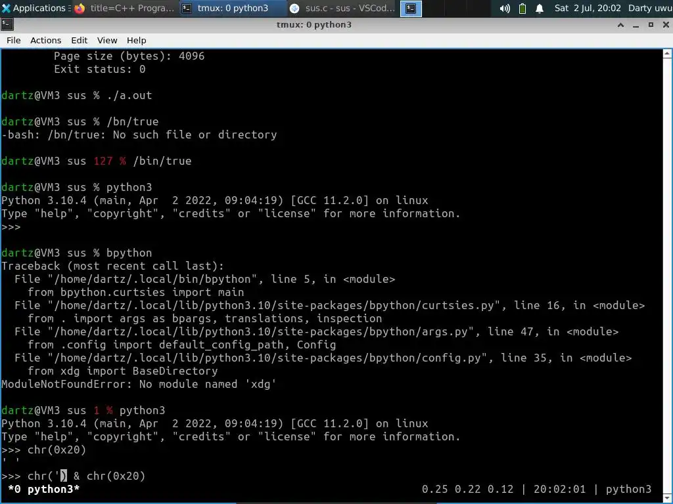Open the File menu

(x=13, y=40)
